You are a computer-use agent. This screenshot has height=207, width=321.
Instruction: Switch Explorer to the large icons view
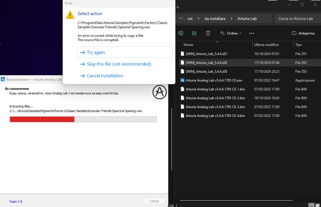click(318, 205)
